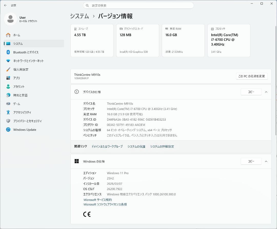Image resolution: width=277 pixels, height=229 pixels.
Task: Open the ホーム page
Action: (34, 35)
